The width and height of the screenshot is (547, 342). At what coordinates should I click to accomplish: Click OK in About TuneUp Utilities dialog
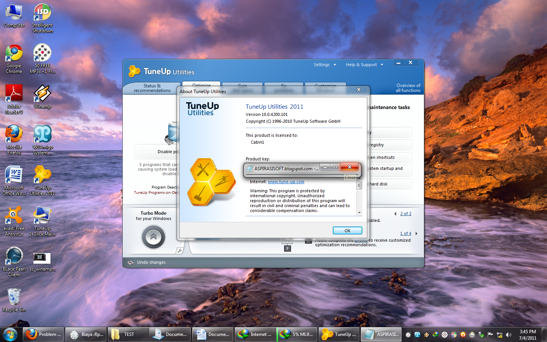tap(347, 231)
